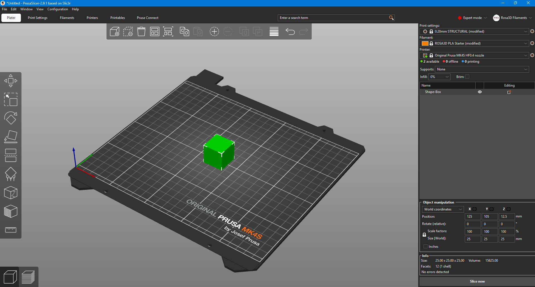The height and width of the screenshot is (287, 535).
Task: Switch to the sliced preview view
Action: 28,277
